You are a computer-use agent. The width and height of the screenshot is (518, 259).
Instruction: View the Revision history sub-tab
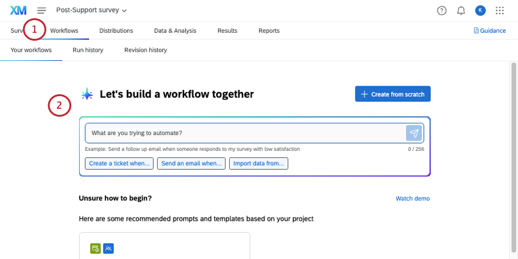pos(146,50)
